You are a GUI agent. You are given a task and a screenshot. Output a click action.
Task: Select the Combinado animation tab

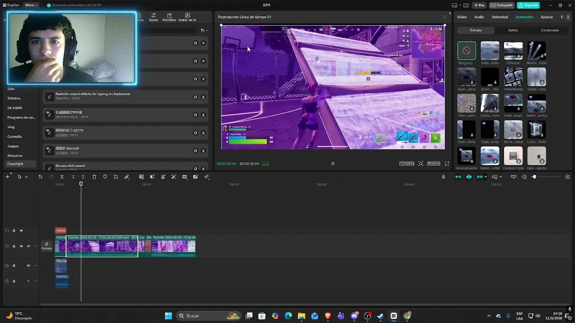550,30
